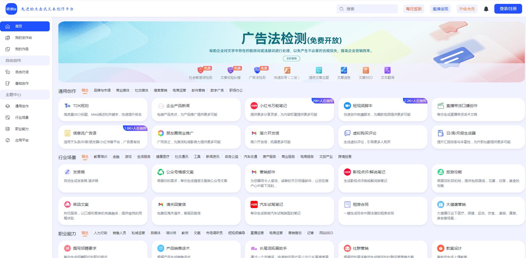Open the 文章SEO tool icon
This screenshot has width=526, height=258.
tap(366, 70)
